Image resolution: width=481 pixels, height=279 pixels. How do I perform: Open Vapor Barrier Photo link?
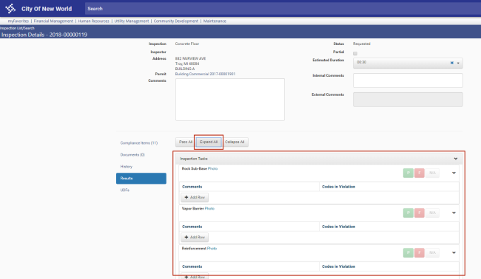[209, 209]
